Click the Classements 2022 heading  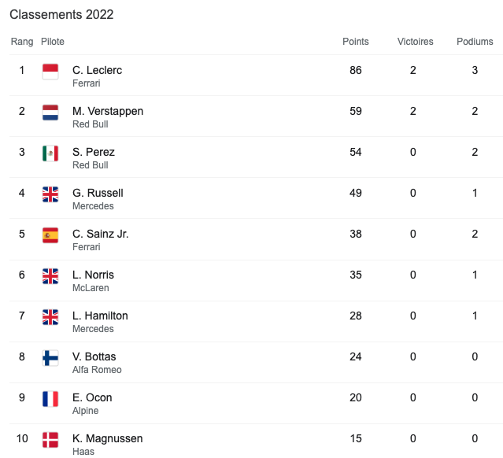click(x=61, y=15)
